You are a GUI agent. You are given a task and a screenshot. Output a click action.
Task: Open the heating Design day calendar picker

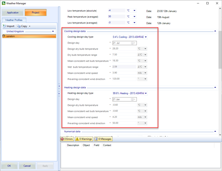coord(133,99)
